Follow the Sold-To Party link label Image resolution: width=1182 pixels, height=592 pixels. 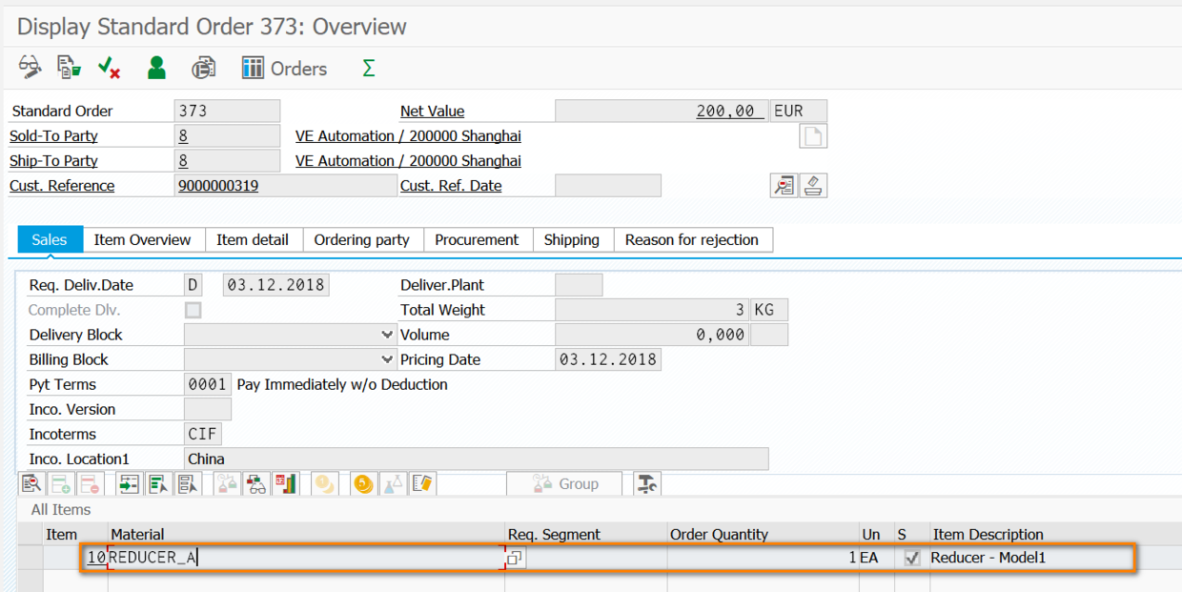(x=53, y=136)
